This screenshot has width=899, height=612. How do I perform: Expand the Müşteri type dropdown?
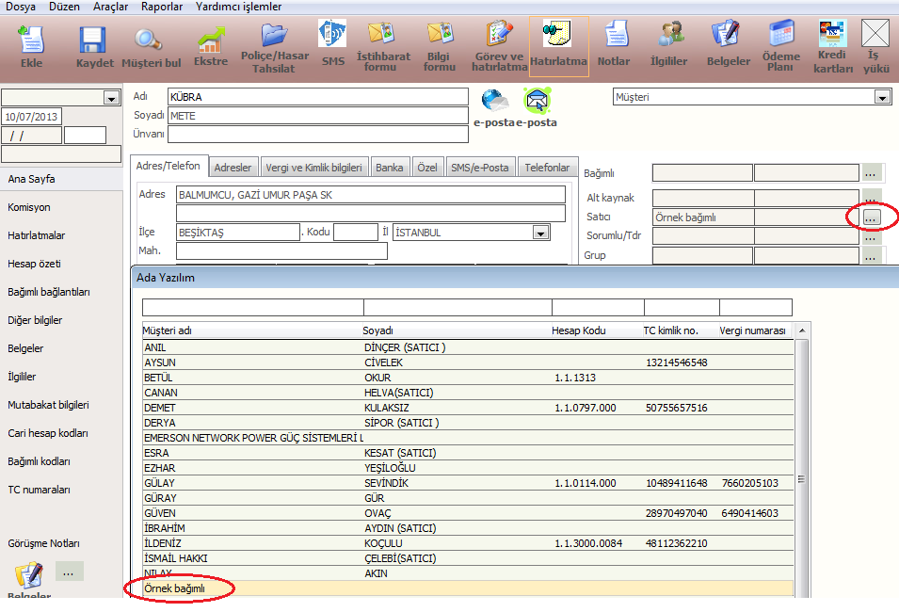tap(882, 97)
